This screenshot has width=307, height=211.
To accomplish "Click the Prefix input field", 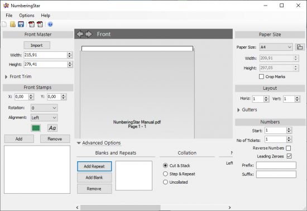I will [x=276, y=165].
